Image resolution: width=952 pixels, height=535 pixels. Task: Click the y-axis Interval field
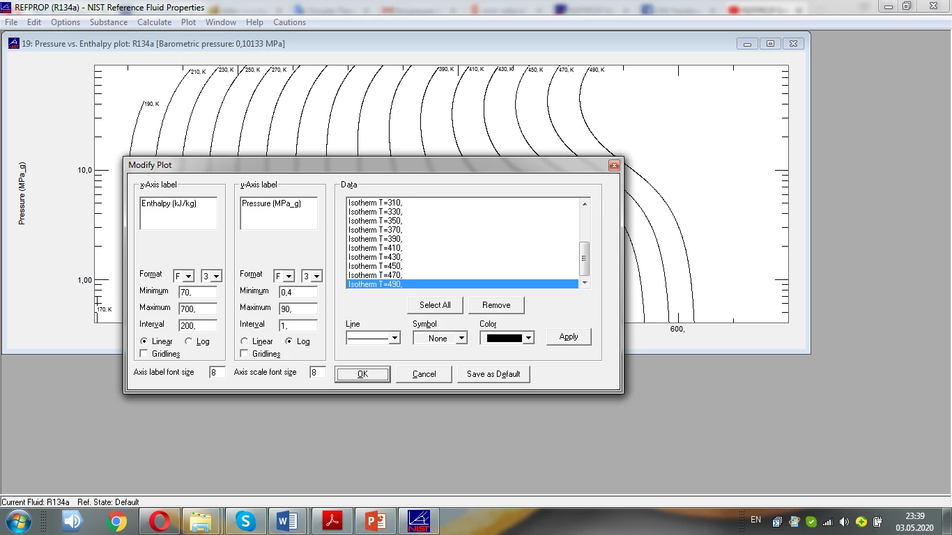tap(298, 325)
